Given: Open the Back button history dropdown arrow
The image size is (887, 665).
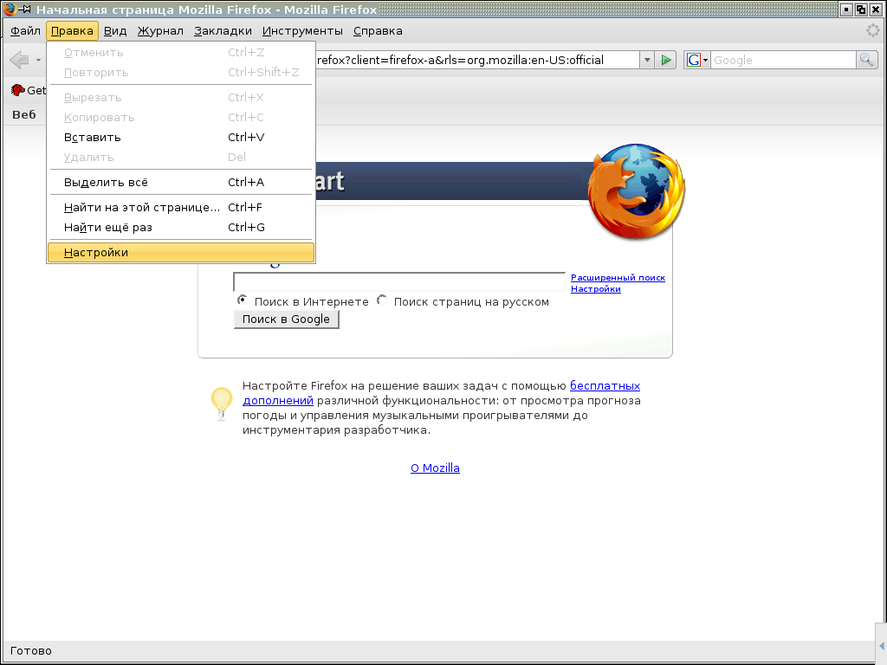Looking at the screenshot, I should coord(38,60).
